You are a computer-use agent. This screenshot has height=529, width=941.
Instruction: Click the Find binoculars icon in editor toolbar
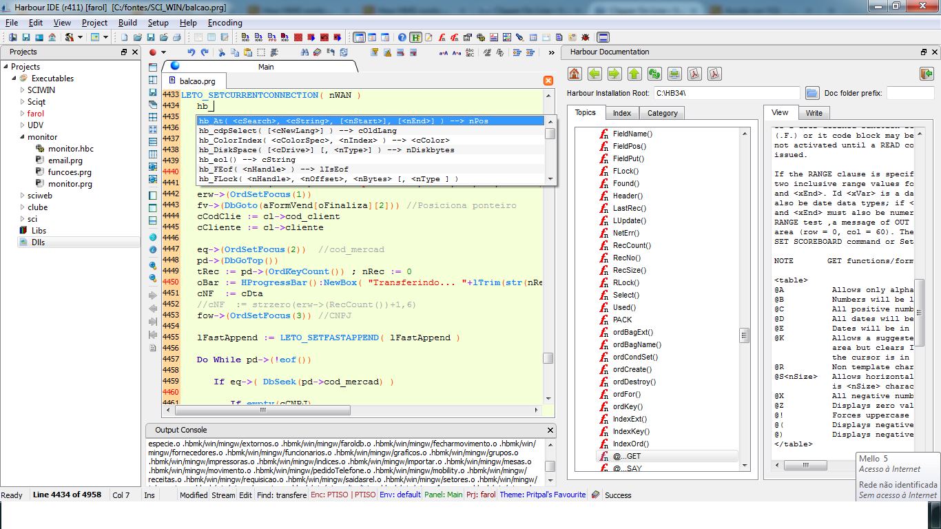coord(304,52)
